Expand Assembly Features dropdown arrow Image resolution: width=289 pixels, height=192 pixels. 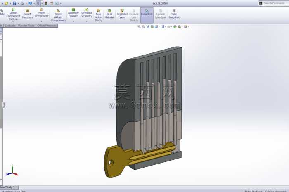coord(73,22)
